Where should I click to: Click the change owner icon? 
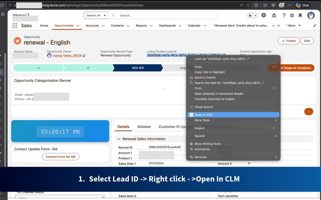(84, 55)
